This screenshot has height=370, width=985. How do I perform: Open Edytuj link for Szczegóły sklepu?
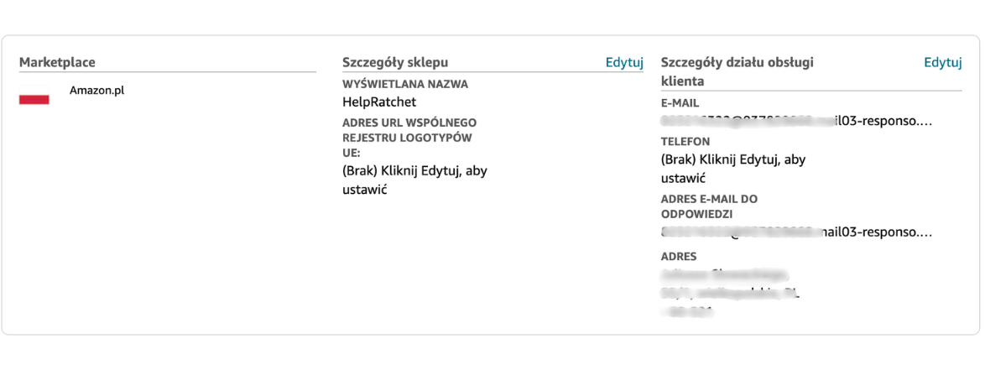pyautogui.click(x=624, y=63)
